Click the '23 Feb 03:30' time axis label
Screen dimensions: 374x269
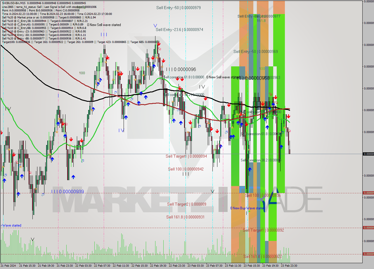tap(196, 266)
